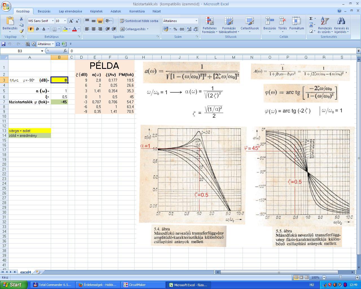Image resolution: width=361 pixels, height=289 pixels.
Task: Toggle bold formatting F button
Action: click(31, 29)
